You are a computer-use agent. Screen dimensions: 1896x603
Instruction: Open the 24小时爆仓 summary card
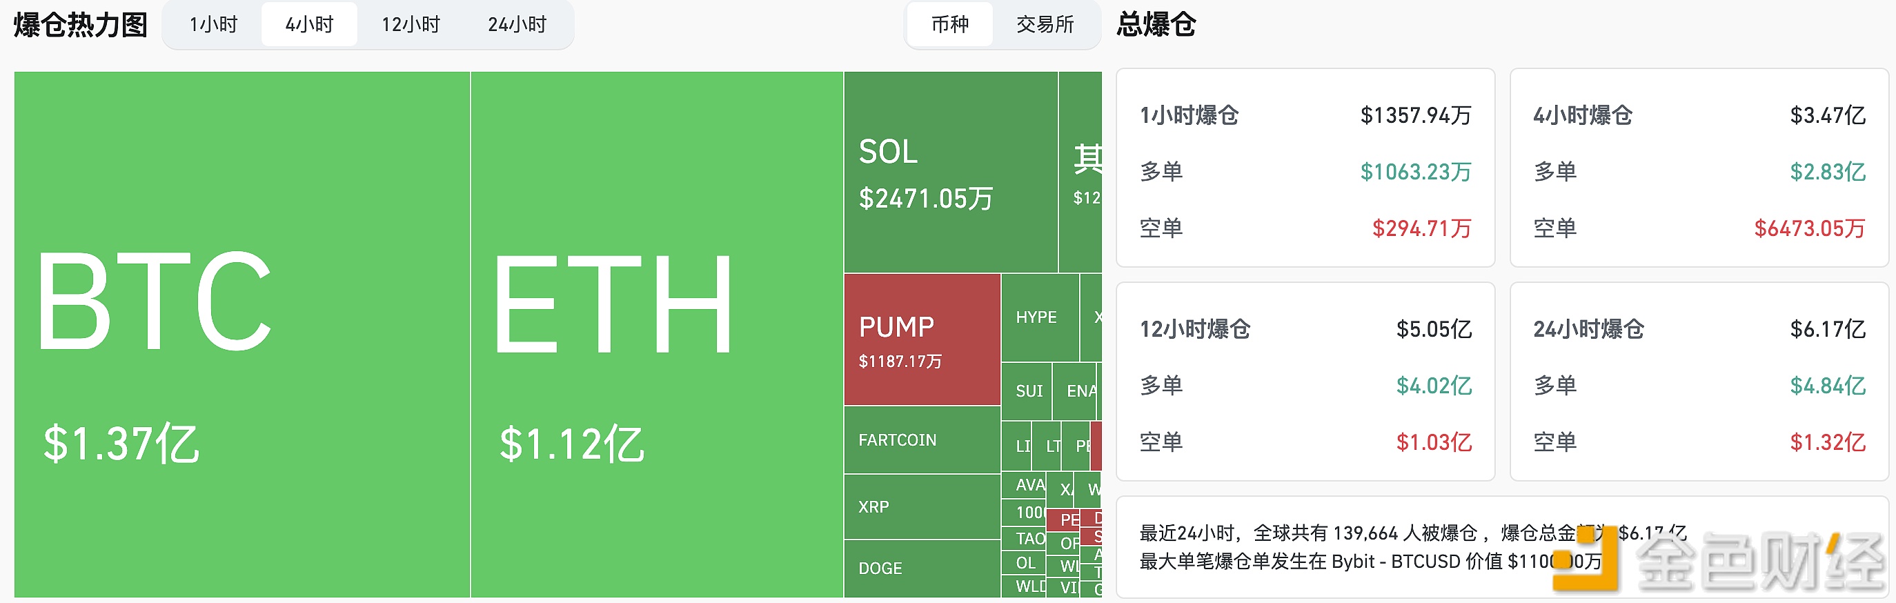click(1698, 382)
